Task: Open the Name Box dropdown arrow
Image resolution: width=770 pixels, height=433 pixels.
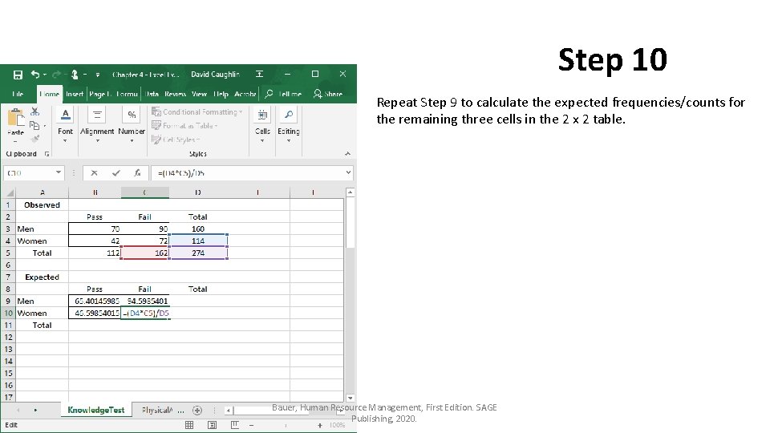Action: (x=59, y=172)
